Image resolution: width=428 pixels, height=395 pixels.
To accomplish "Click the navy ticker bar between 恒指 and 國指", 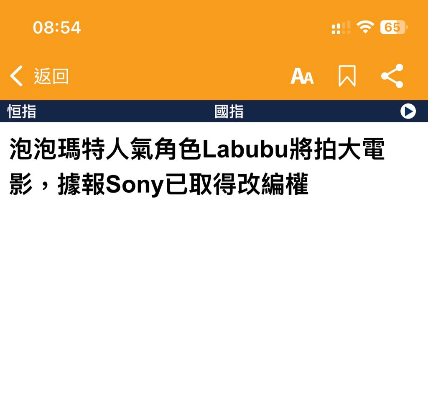I will coord(125,111).
